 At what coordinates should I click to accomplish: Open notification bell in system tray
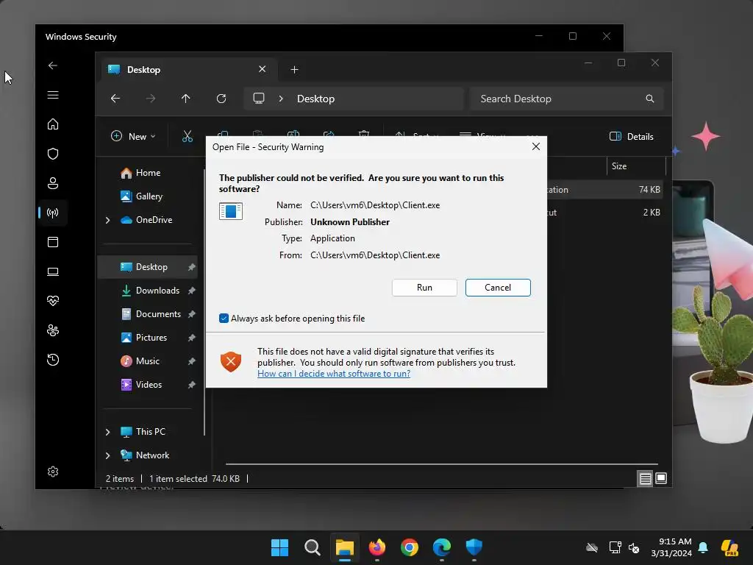tap(703, 547)
